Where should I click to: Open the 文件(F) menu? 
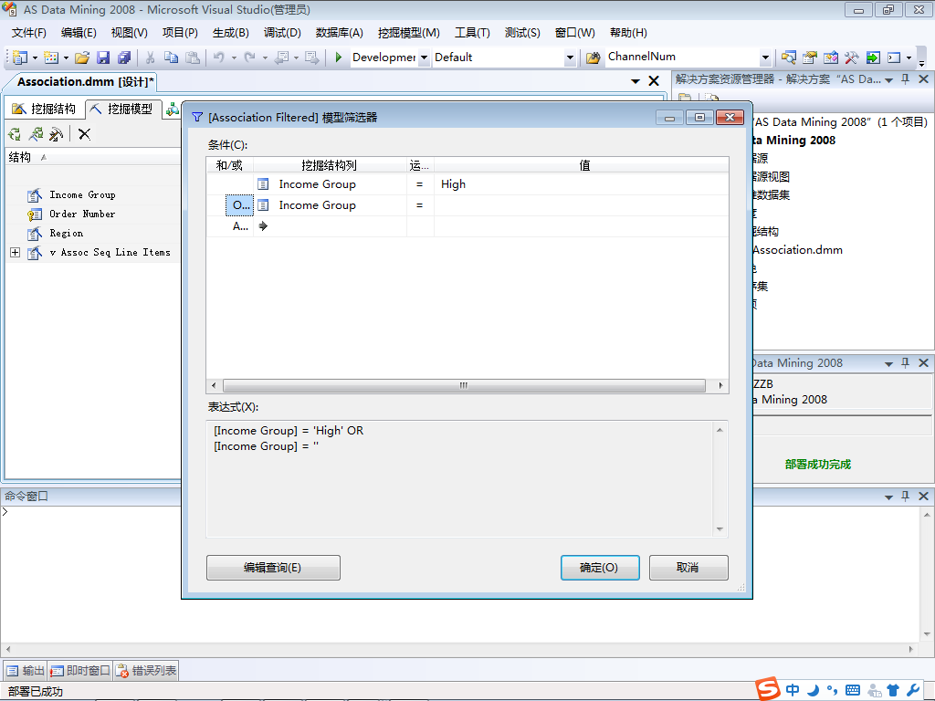click(28, 33)
